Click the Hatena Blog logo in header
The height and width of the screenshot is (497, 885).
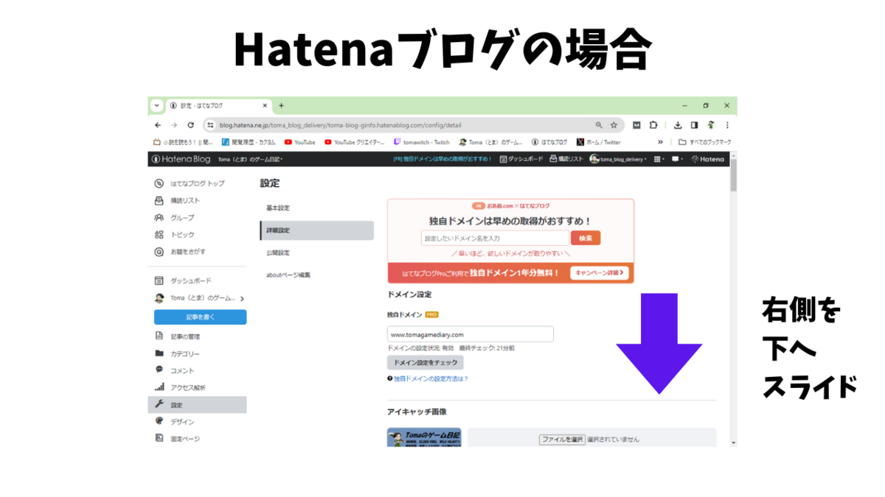point(181,159)
